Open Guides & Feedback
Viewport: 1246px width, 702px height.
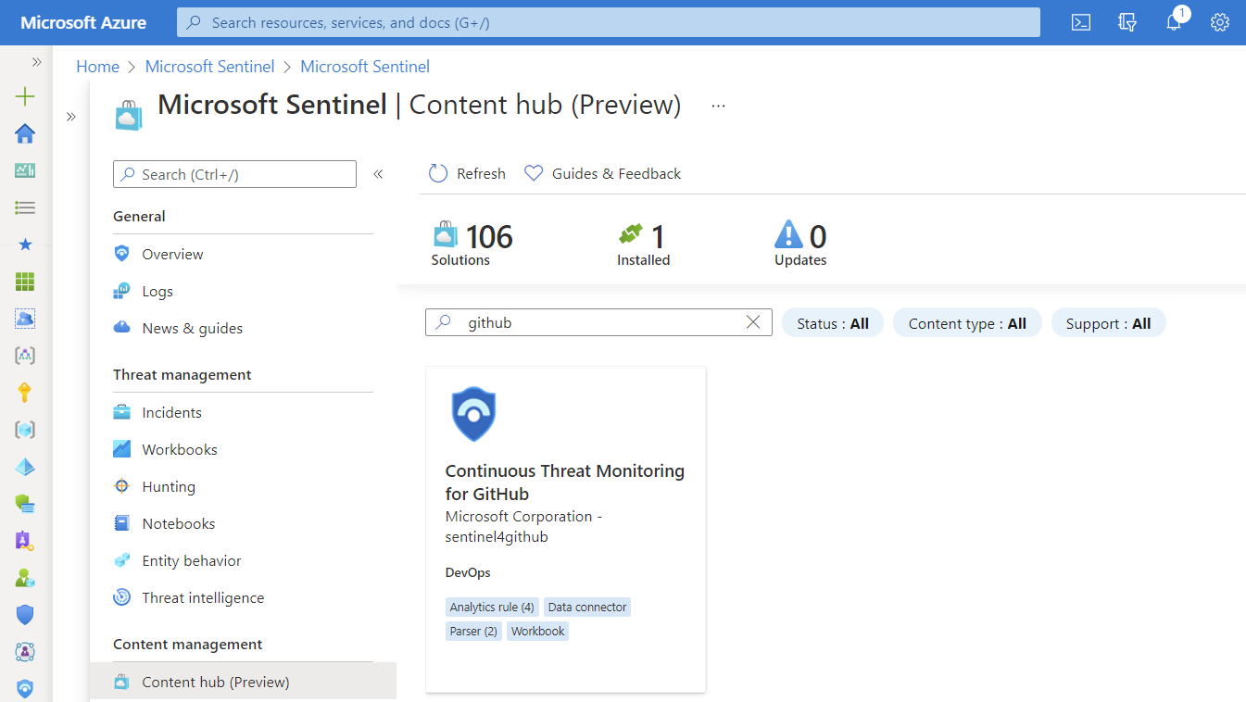tap(602, 173)
